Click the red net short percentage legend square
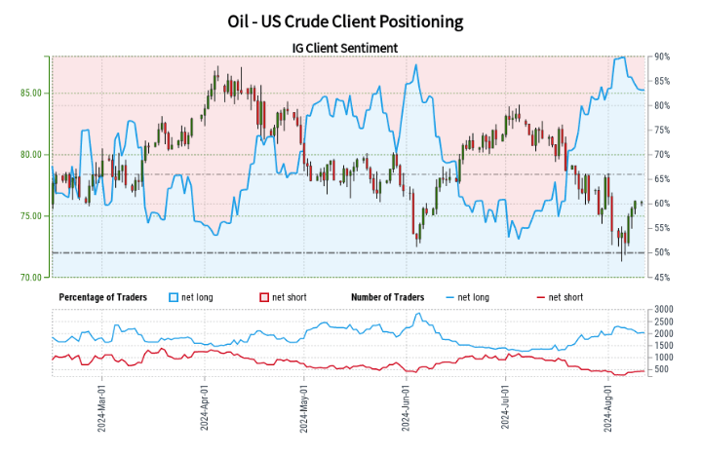The image size is (701, 455). (263, 296)
